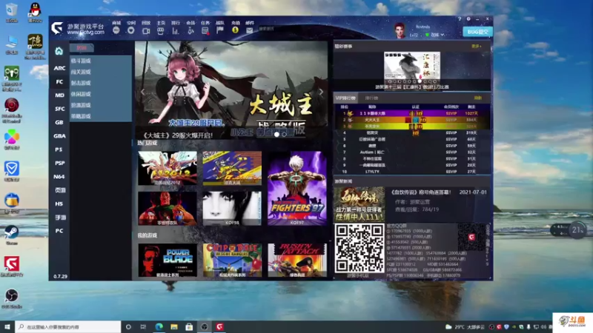Open the 充值 recharge coin icon
The width and height of the screenshot is (593, 333).
click(235, 30)
